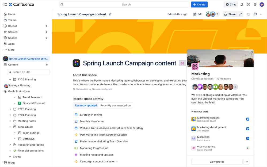The image size is (267, 167).
Task: Click the Spring Launch space logo by title
Action: [76, 63]
